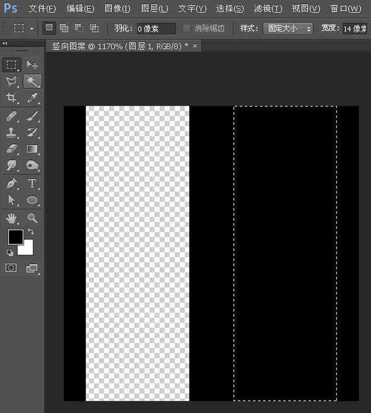Select the Rectangular Marquee tool

click(12, 65)
